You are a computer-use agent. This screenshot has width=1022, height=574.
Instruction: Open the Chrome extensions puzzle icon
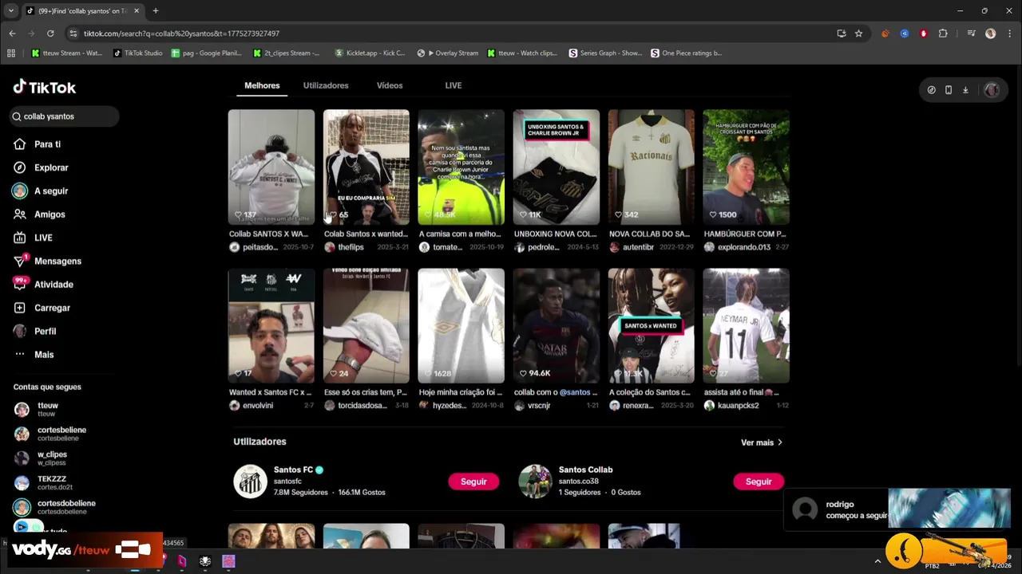point(943,33)
